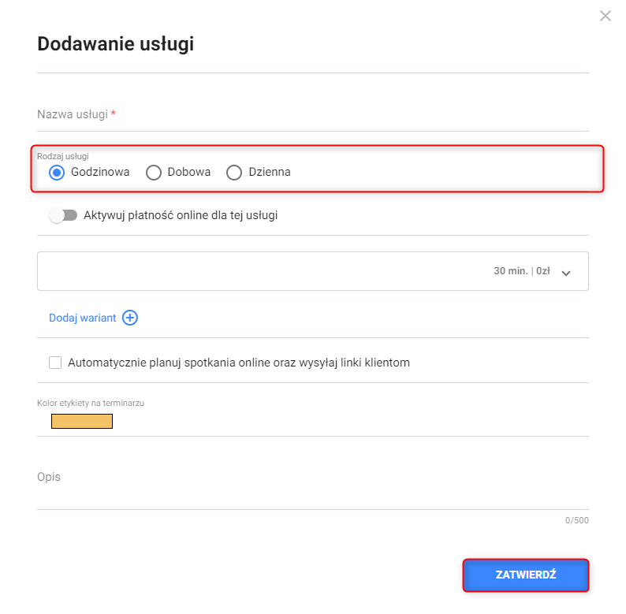
Task: Click the Dodaj wariant link text
Action: [83, 318]
